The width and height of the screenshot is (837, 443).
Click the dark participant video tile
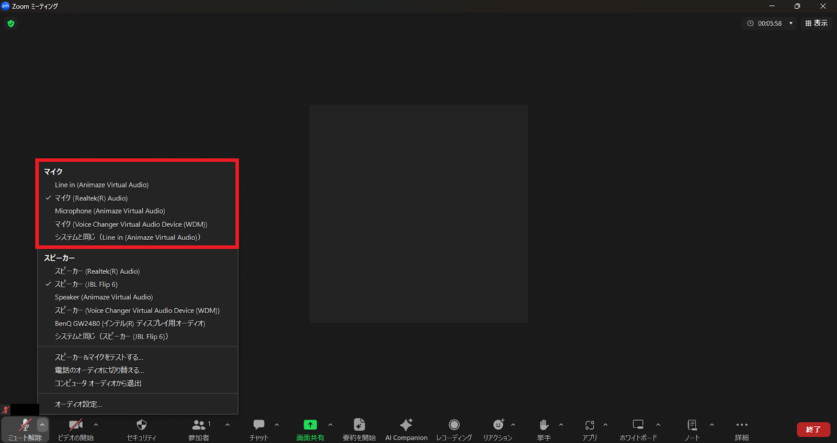click(418, 214)
